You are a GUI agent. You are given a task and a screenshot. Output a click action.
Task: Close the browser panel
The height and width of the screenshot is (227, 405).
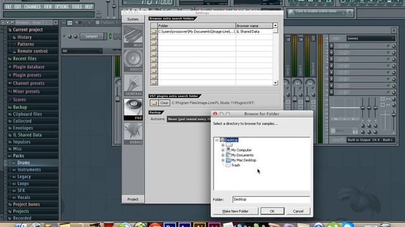click(56, 23)
